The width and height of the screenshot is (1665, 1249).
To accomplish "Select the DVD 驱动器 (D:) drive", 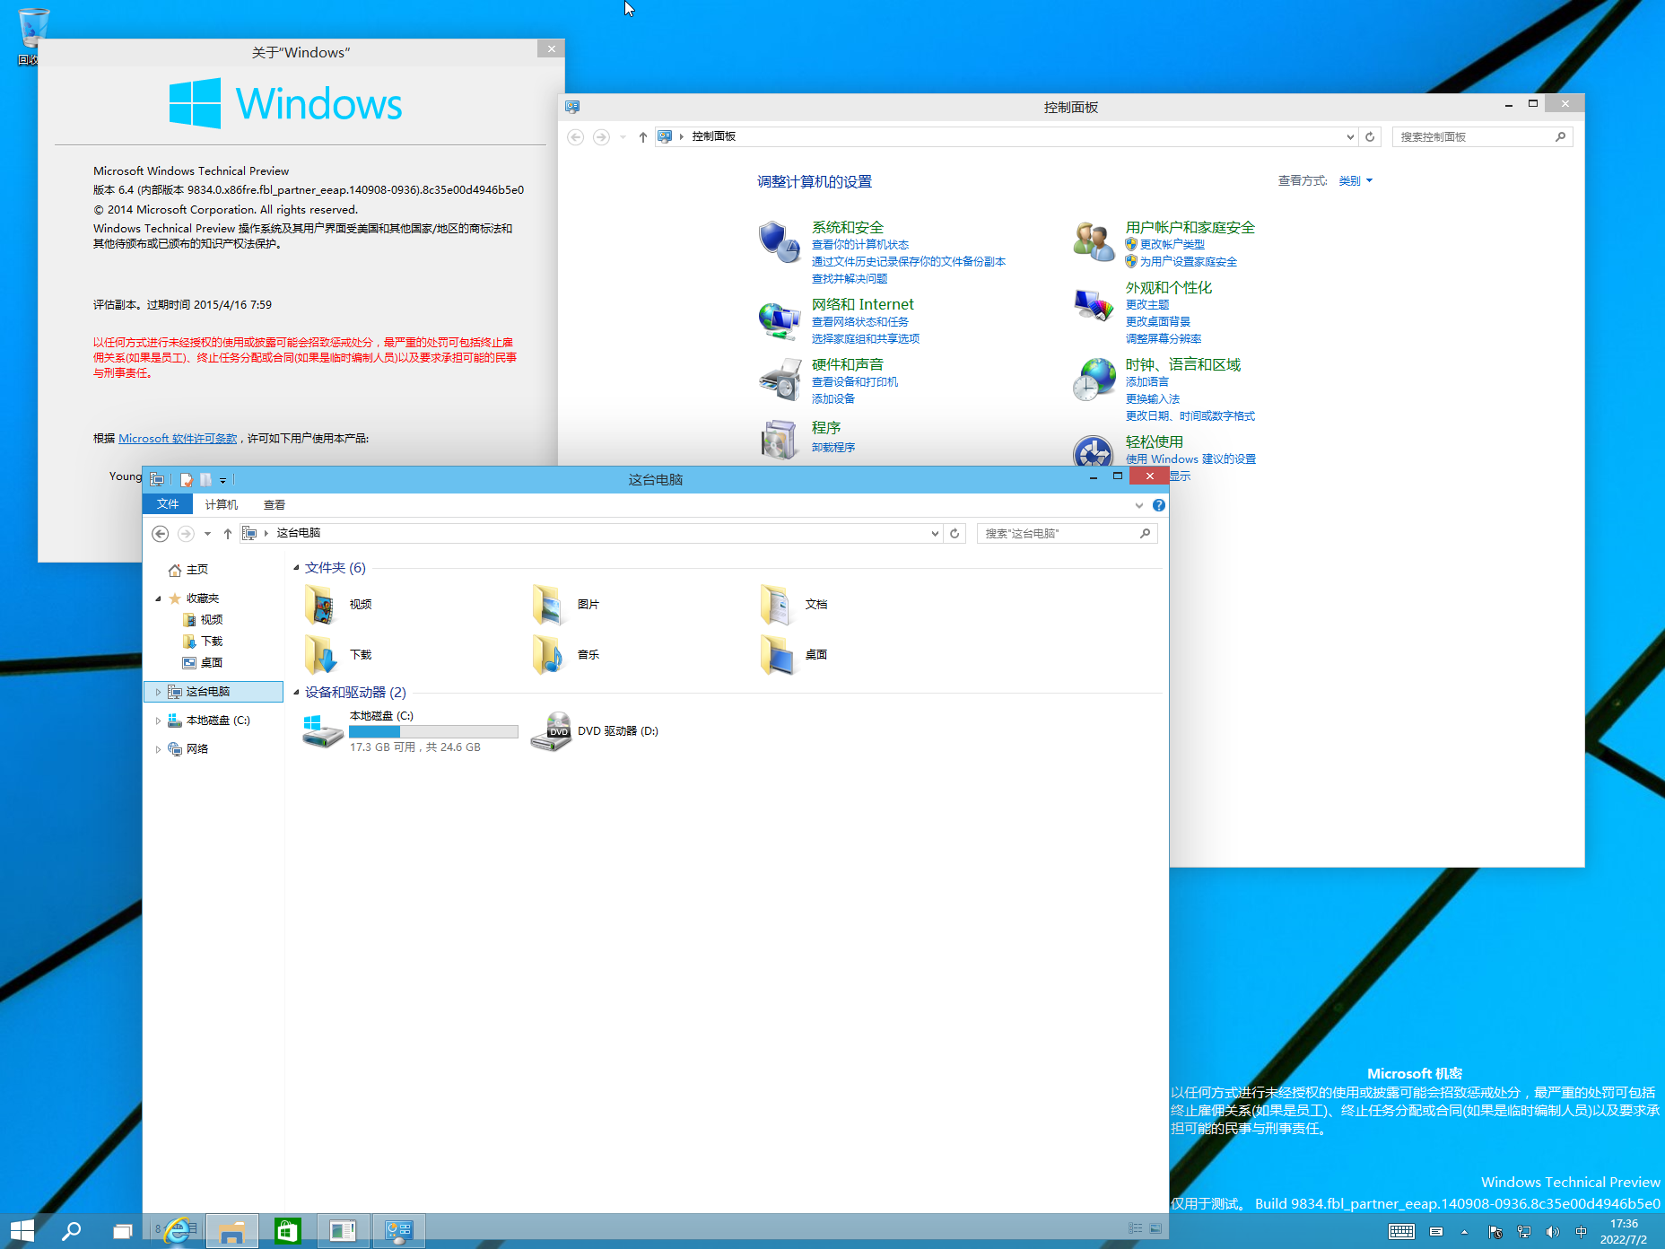I will [x=595, y=731].
